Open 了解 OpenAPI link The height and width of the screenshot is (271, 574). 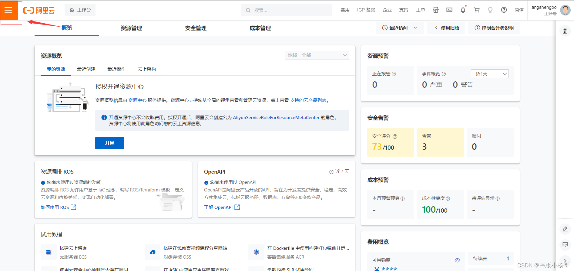tap(218, 207)
